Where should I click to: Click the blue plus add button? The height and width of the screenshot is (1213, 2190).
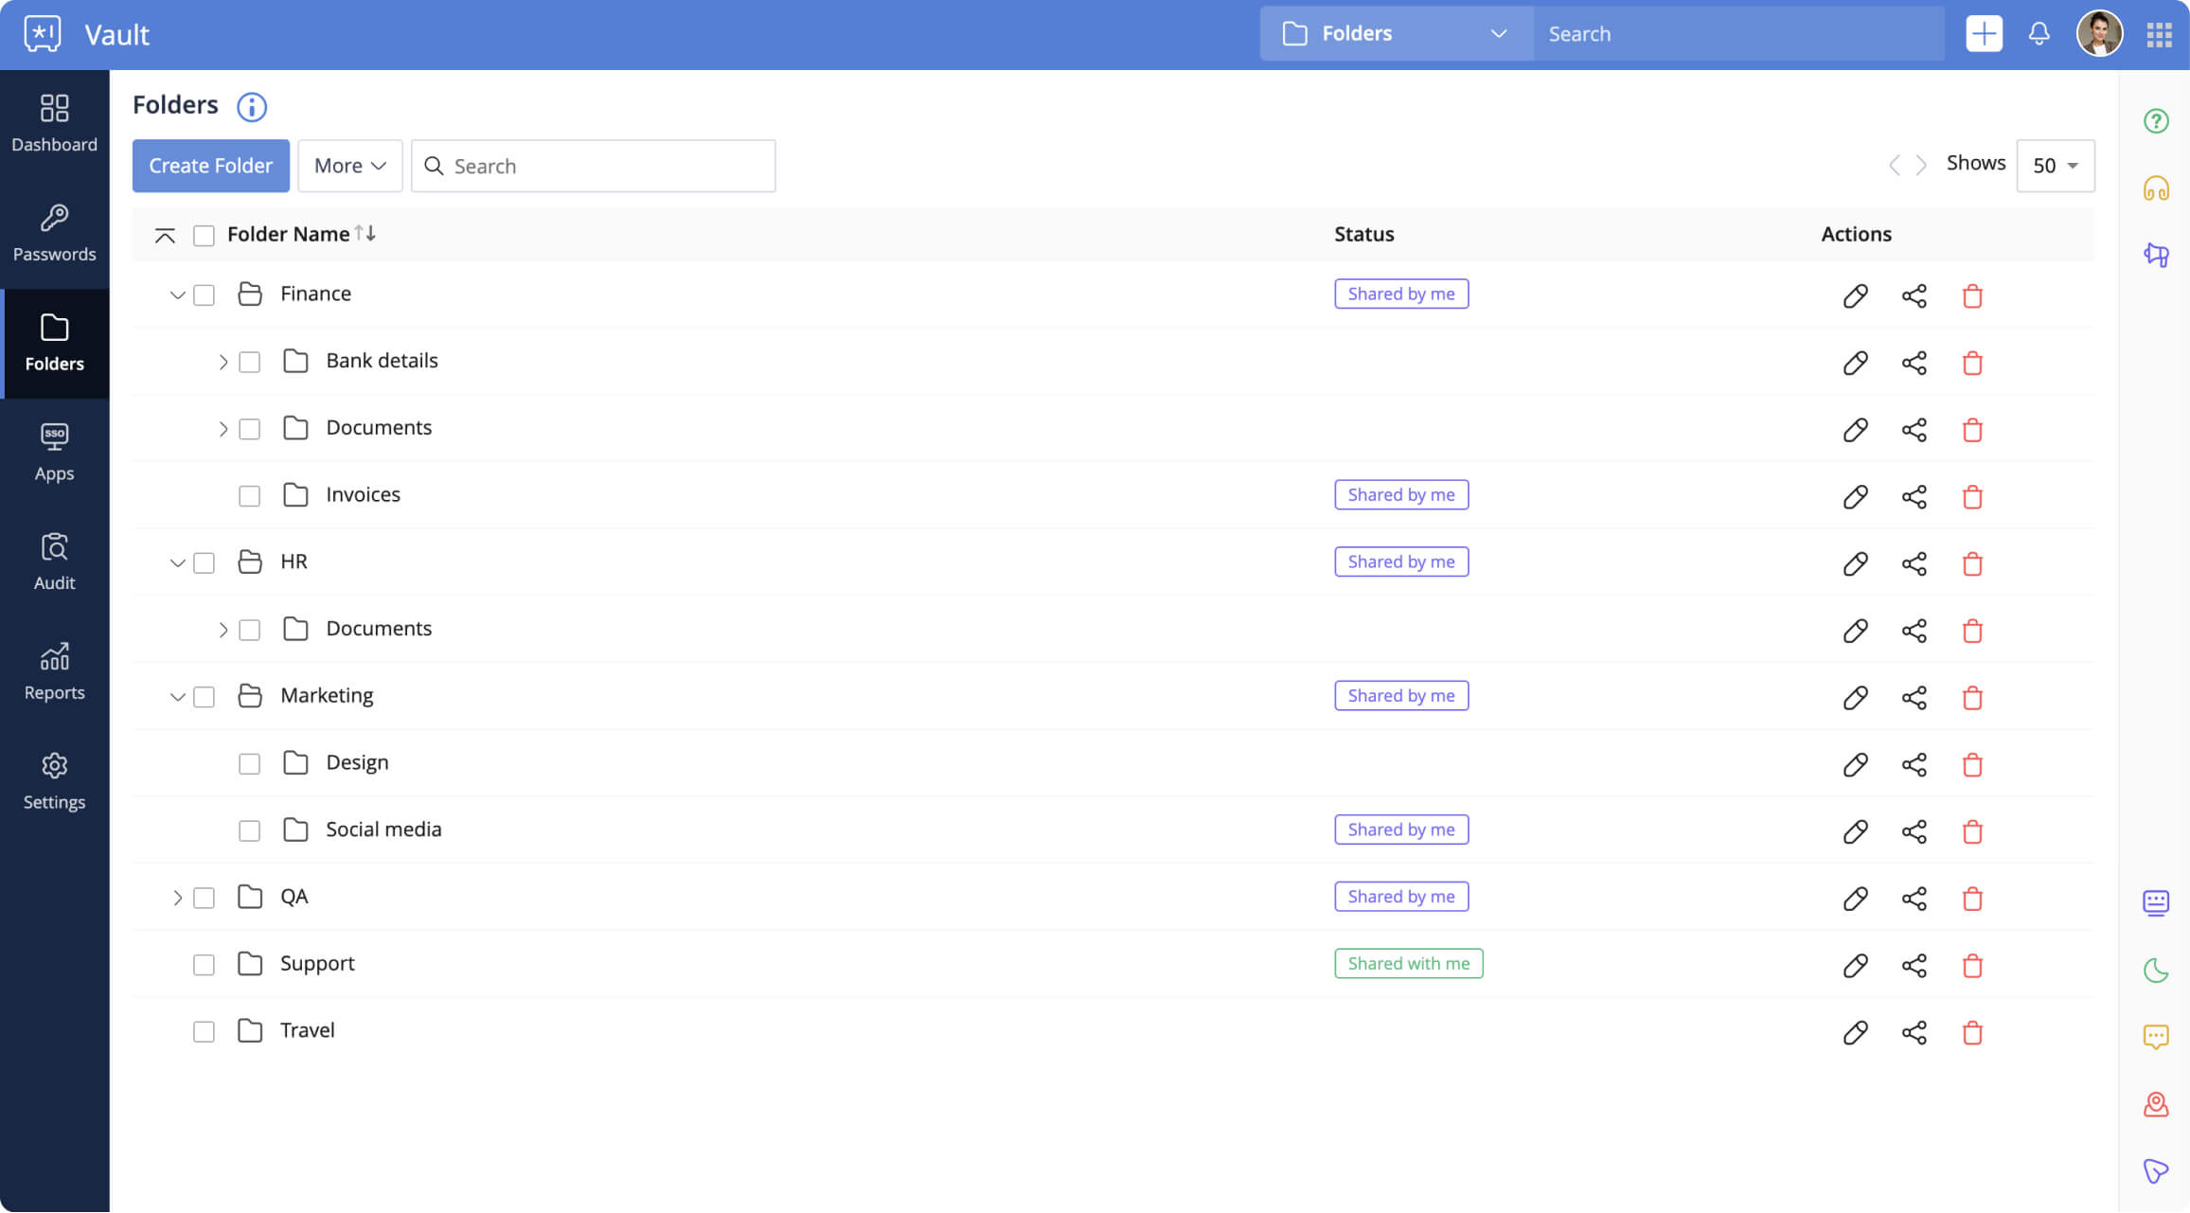click(x=1984, y=34)
